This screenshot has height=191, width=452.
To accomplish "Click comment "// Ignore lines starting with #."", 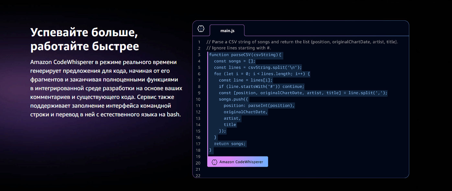I will pyautogui.click(x=238, y=48).
